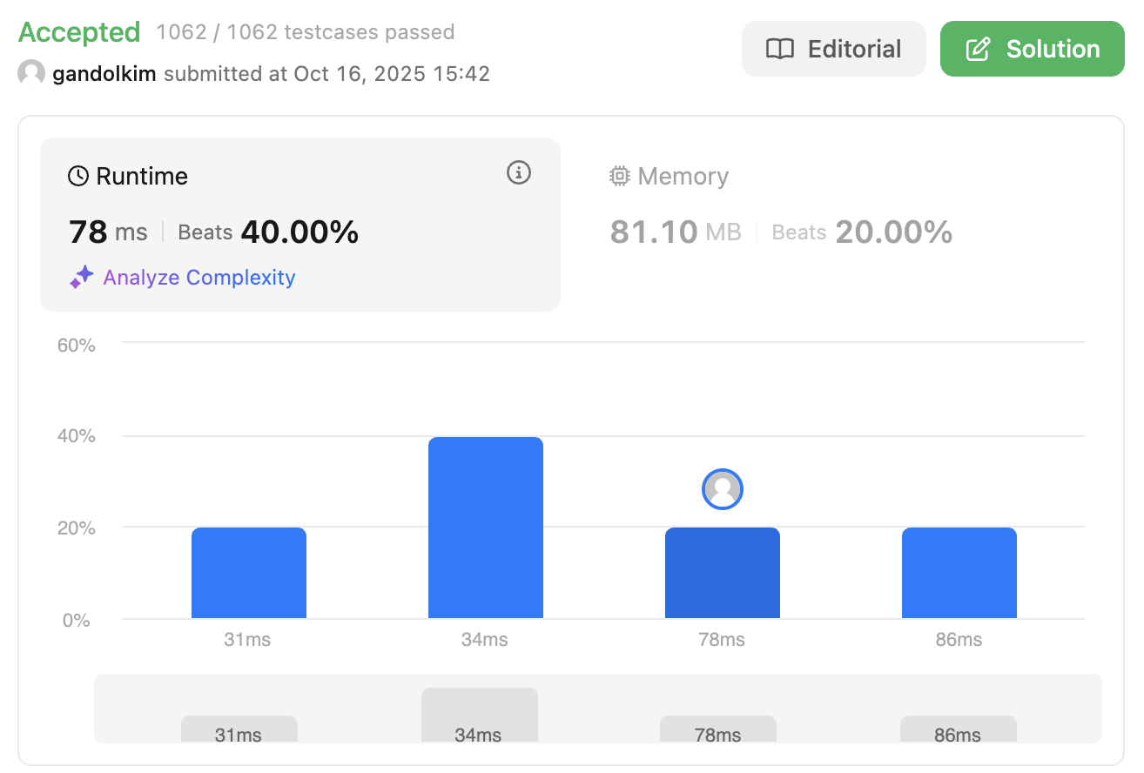Click the clock icon next to Runtime
This screenshot has width=1144, height=773.
pyautogui.click(x=78, y=176)
